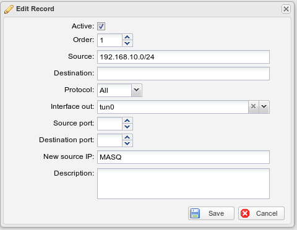Decrease the Order value with down arrow
The width and height of the screenshot is (297, 230).
127,43
